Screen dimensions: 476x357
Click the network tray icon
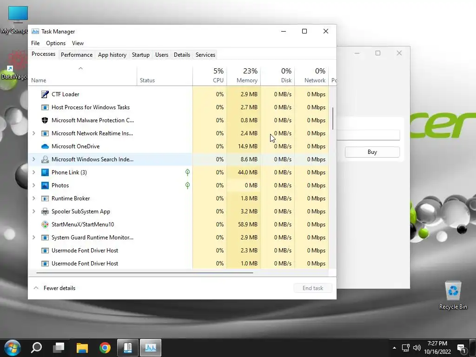(405, 348)
